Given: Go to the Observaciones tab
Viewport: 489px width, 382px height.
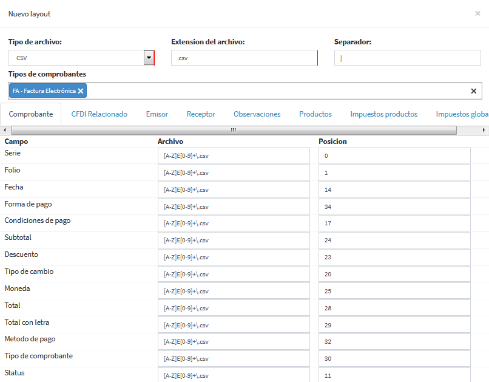Looking at the screenshot, I should click(257, 114).
